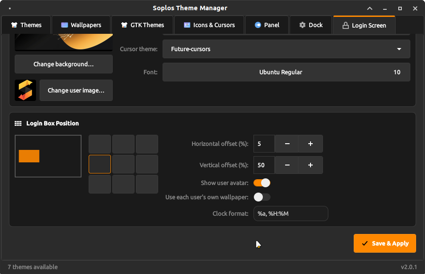Disable Show user avatar switch
This screenshot has width=425, height=274.
pos(262,183)
